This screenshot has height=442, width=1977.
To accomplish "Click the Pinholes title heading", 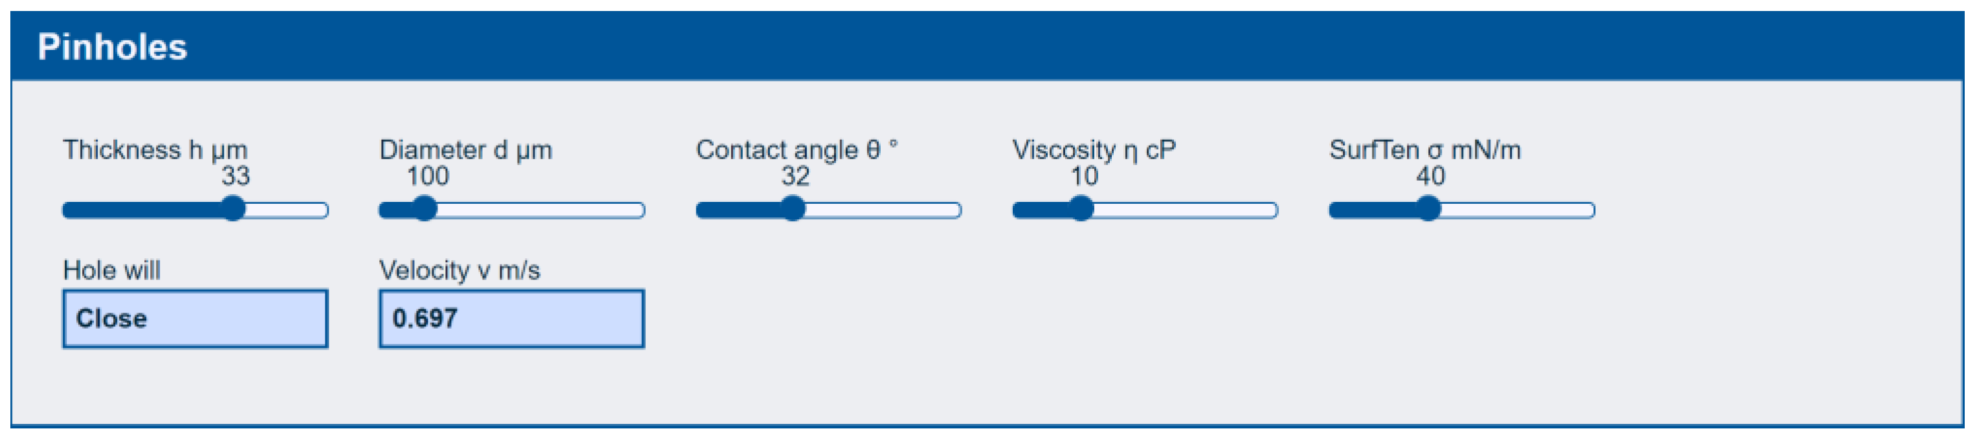I will [112, 47].
